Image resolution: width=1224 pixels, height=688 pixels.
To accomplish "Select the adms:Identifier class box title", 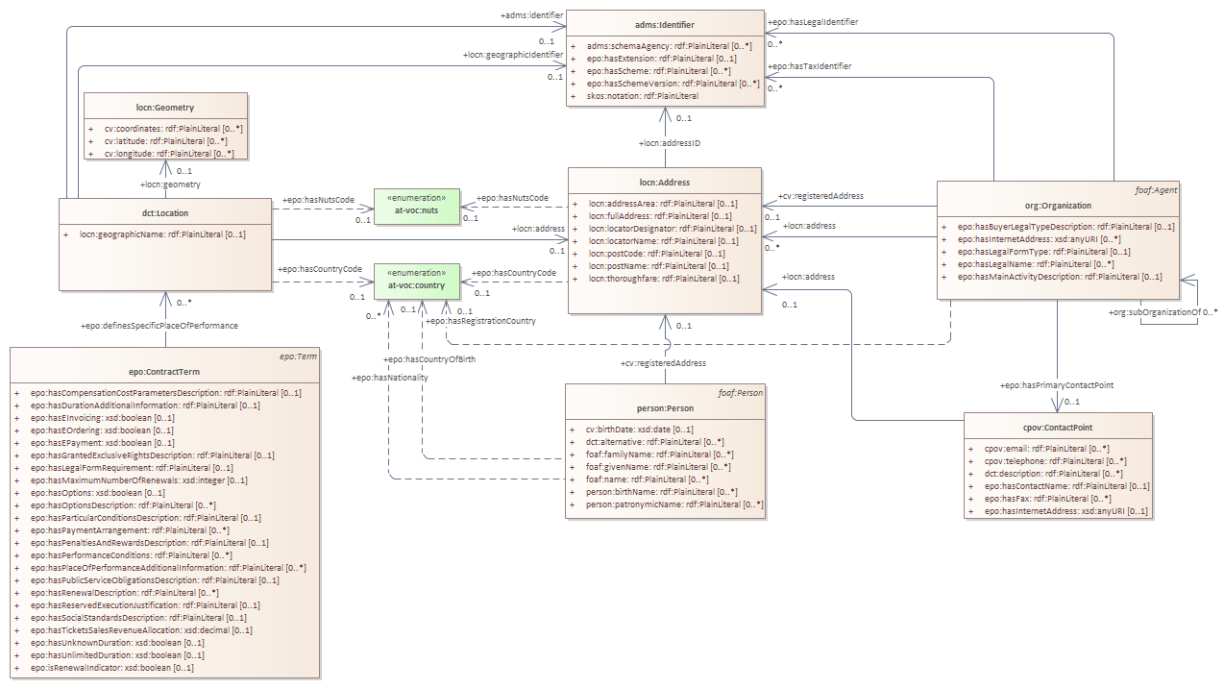I will click(665, 24).
